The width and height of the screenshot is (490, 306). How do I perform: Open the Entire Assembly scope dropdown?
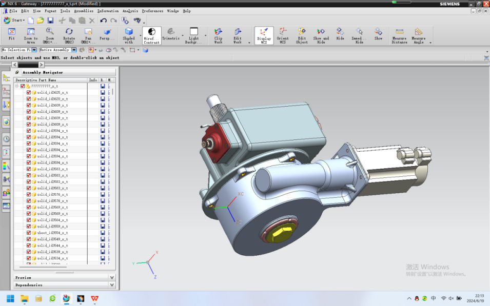point(74,50)
